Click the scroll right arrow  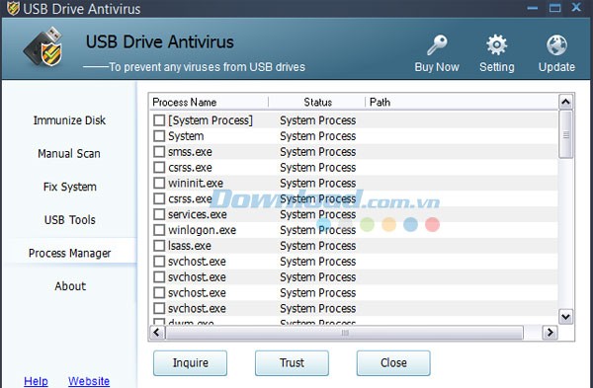point(551,333)
